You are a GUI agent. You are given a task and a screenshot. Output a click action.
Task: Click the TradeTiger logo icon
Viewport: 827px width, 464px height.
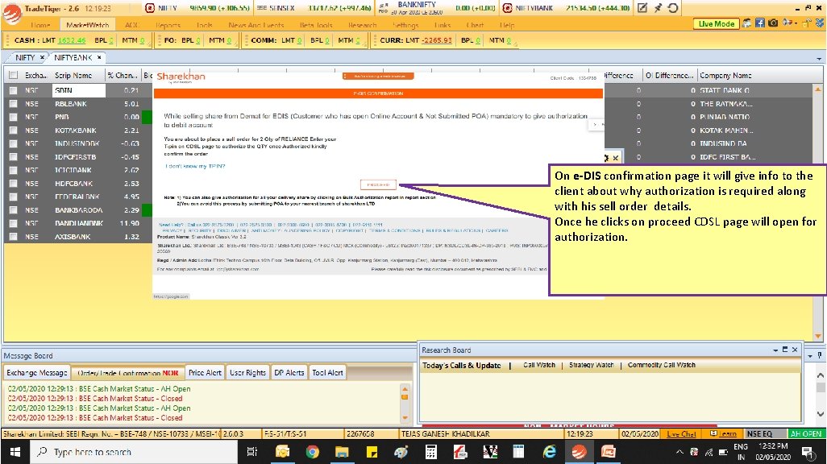11,14
